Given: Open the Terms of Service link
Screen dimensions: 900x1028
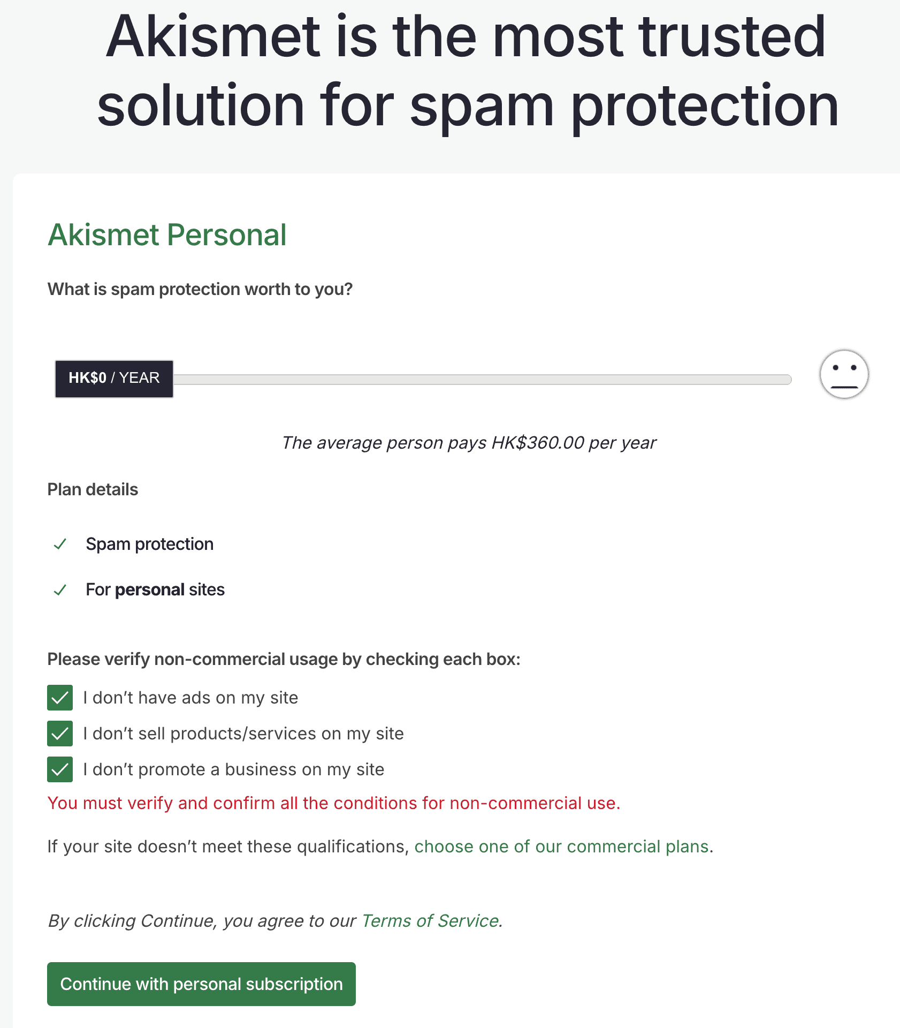Looking at the screenshot, I should point(430,920).
